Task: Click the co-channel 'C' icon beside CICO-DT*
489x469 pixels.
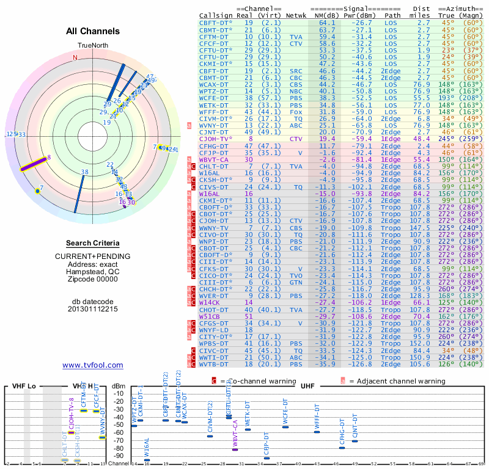Action: [x=193, y=275]
